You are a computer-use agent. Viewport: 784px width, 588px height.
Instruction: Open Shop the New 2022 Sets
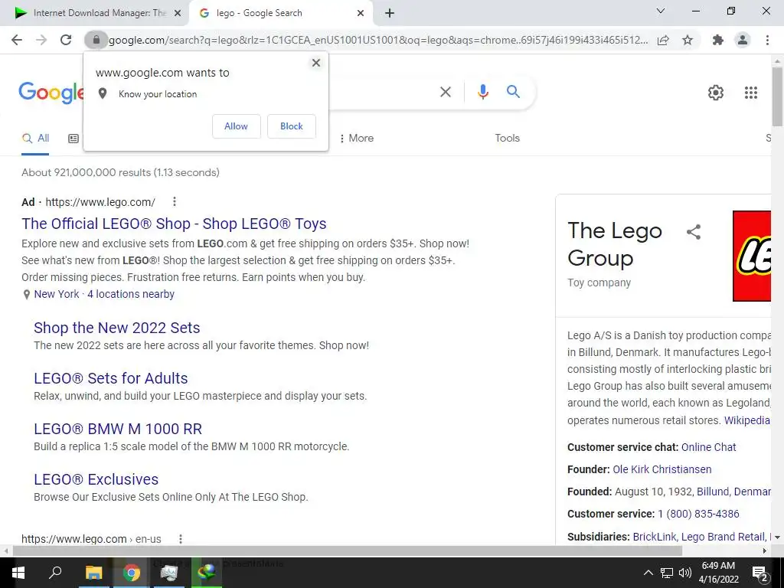point(117,328)
